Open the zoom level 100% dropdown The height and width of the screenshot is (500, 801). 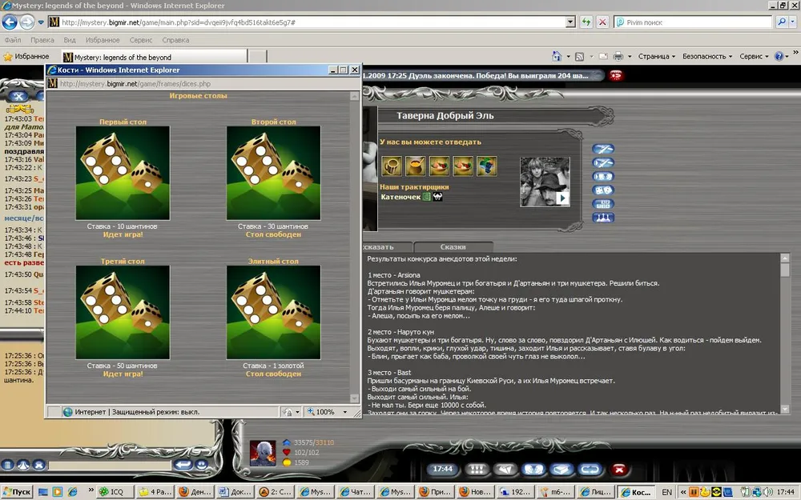tap(328, 412)
